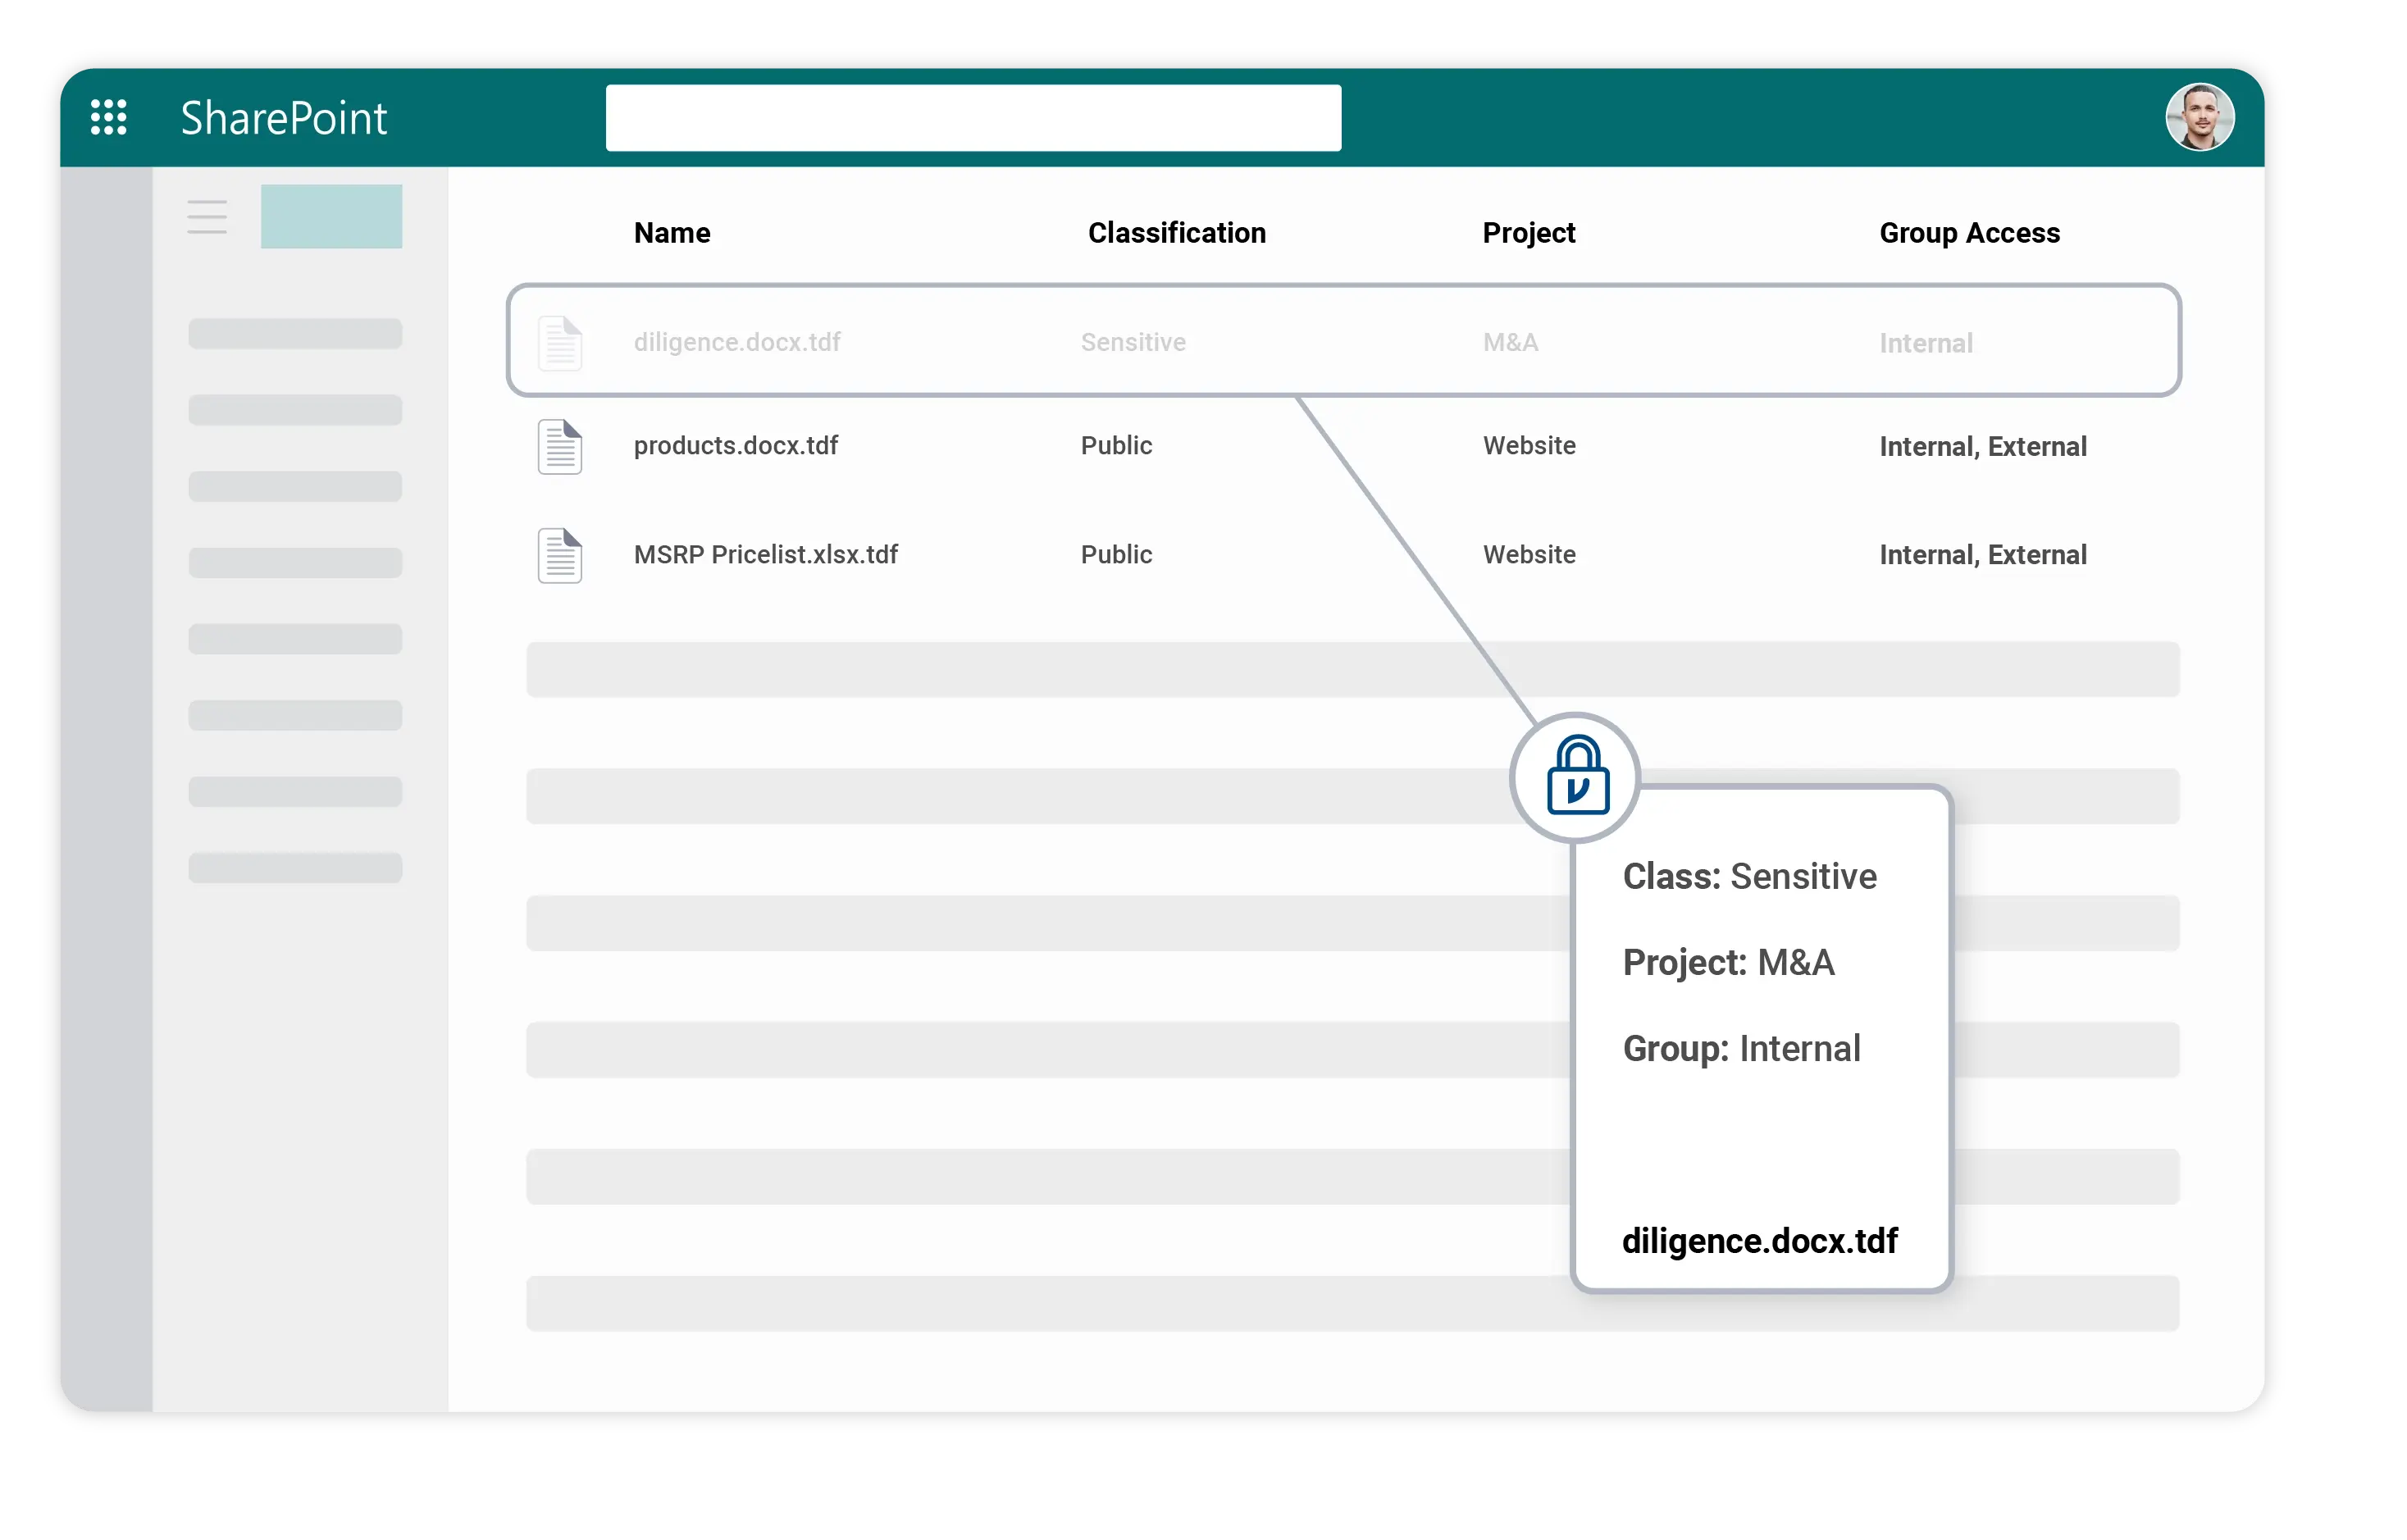Sort by the Name column header
The image size is (2407, 1540).
coord(672,233)
